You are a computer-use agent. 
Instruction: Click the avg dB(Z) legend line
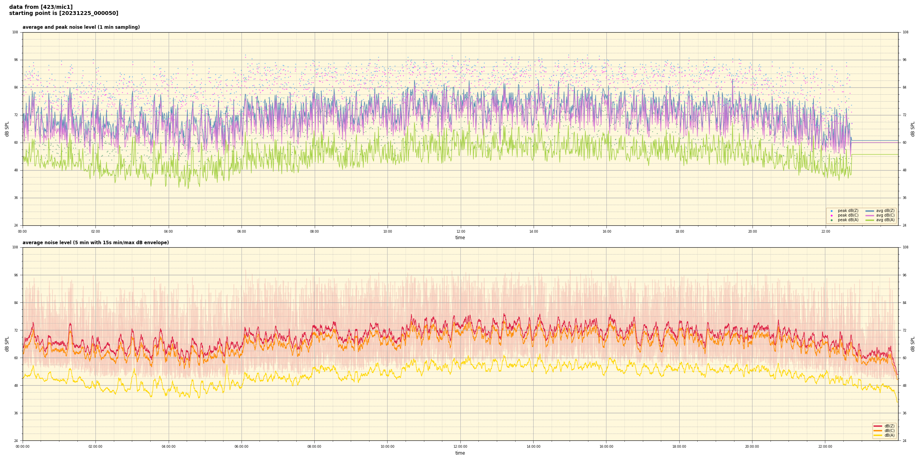tap(870, 211)
